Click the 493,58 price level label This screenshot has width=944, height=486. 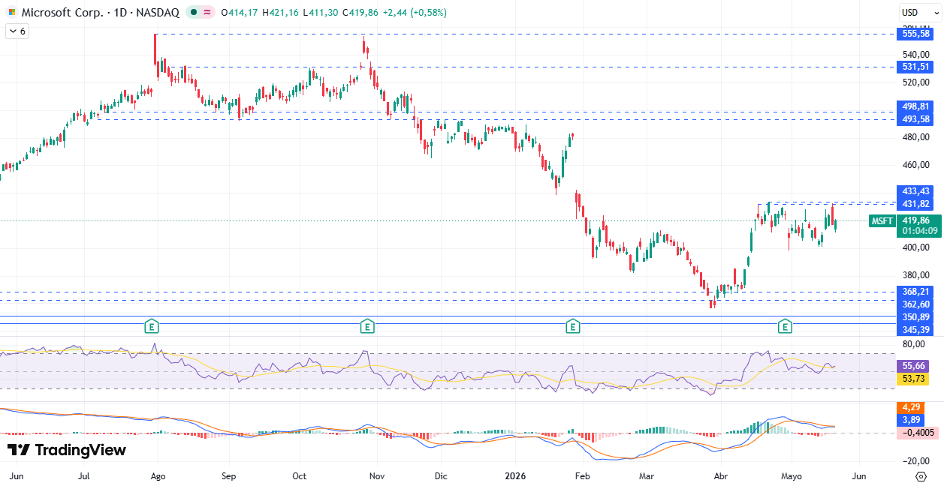(x=916, y=119)
